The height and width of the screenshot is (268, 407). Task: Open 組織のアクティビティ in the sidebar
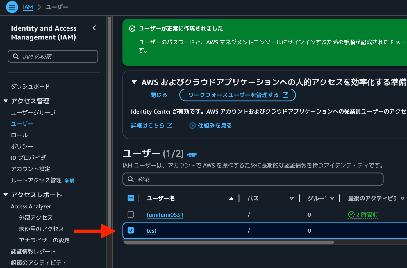[x=39, y=263]
